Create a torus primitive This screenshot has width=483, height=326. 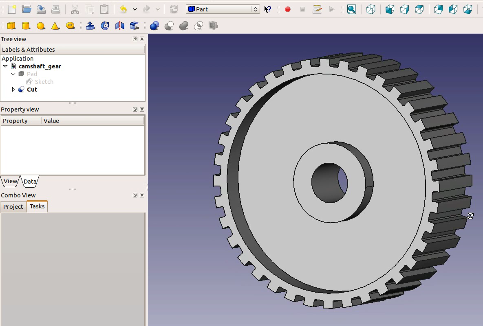pyautogui.click(x=70, y=25)
